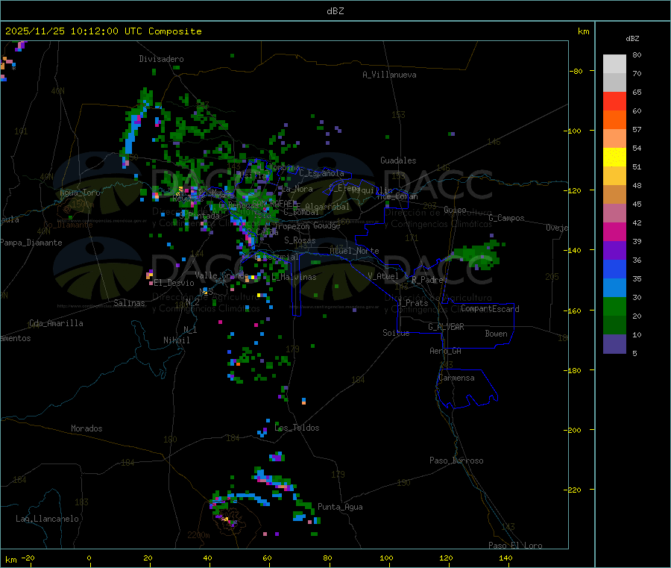Click the La_Nora label
This screenshot has height=568, width=671.
point(297,189)
